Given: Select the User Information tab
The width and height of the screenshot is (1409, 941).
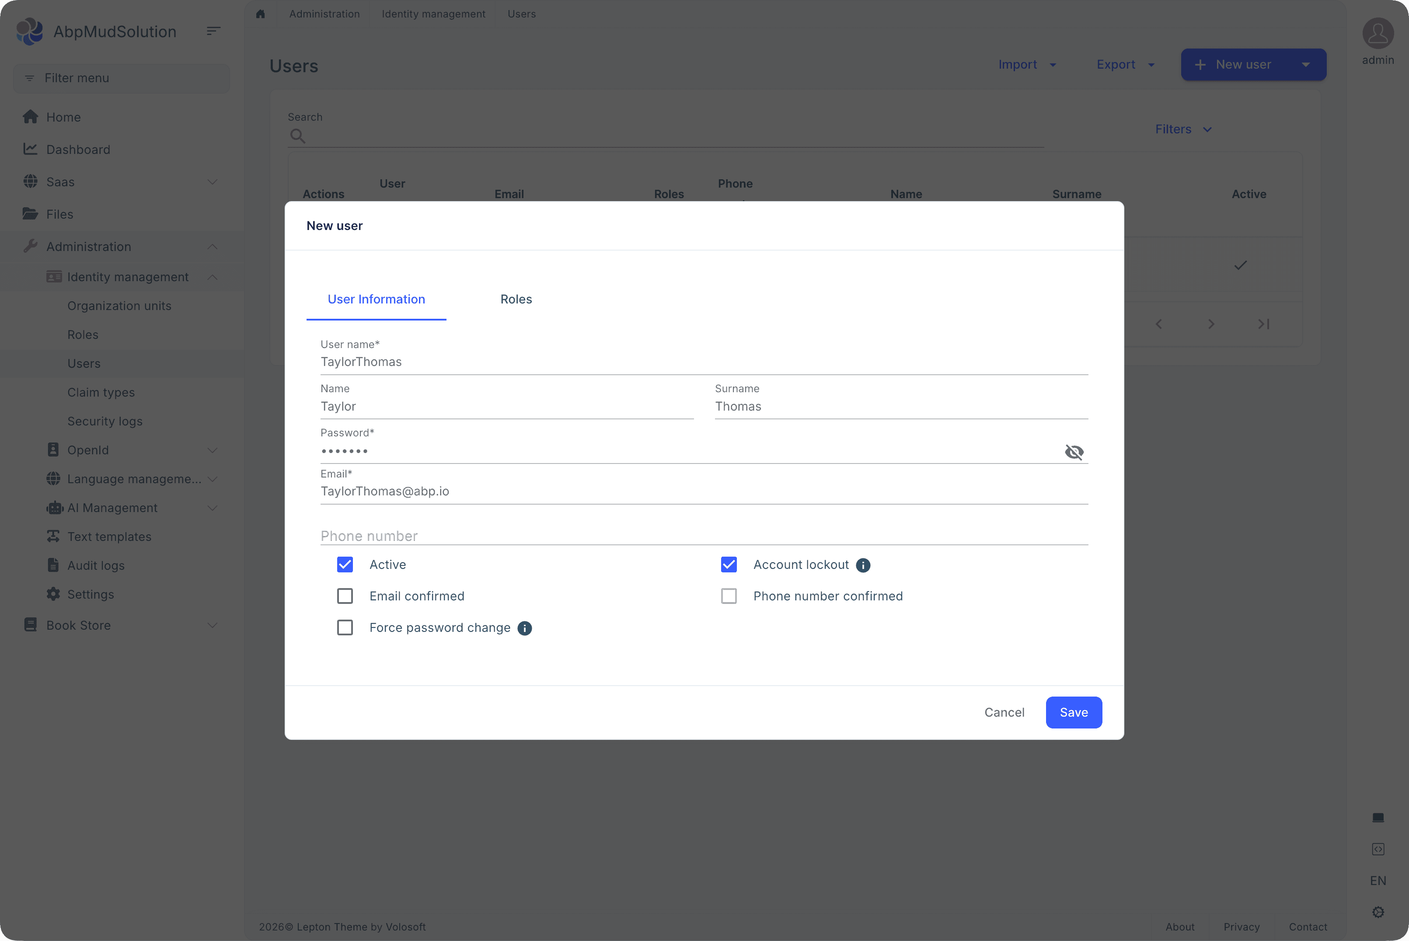Looking at the screenshot, I should pos(376,299).
